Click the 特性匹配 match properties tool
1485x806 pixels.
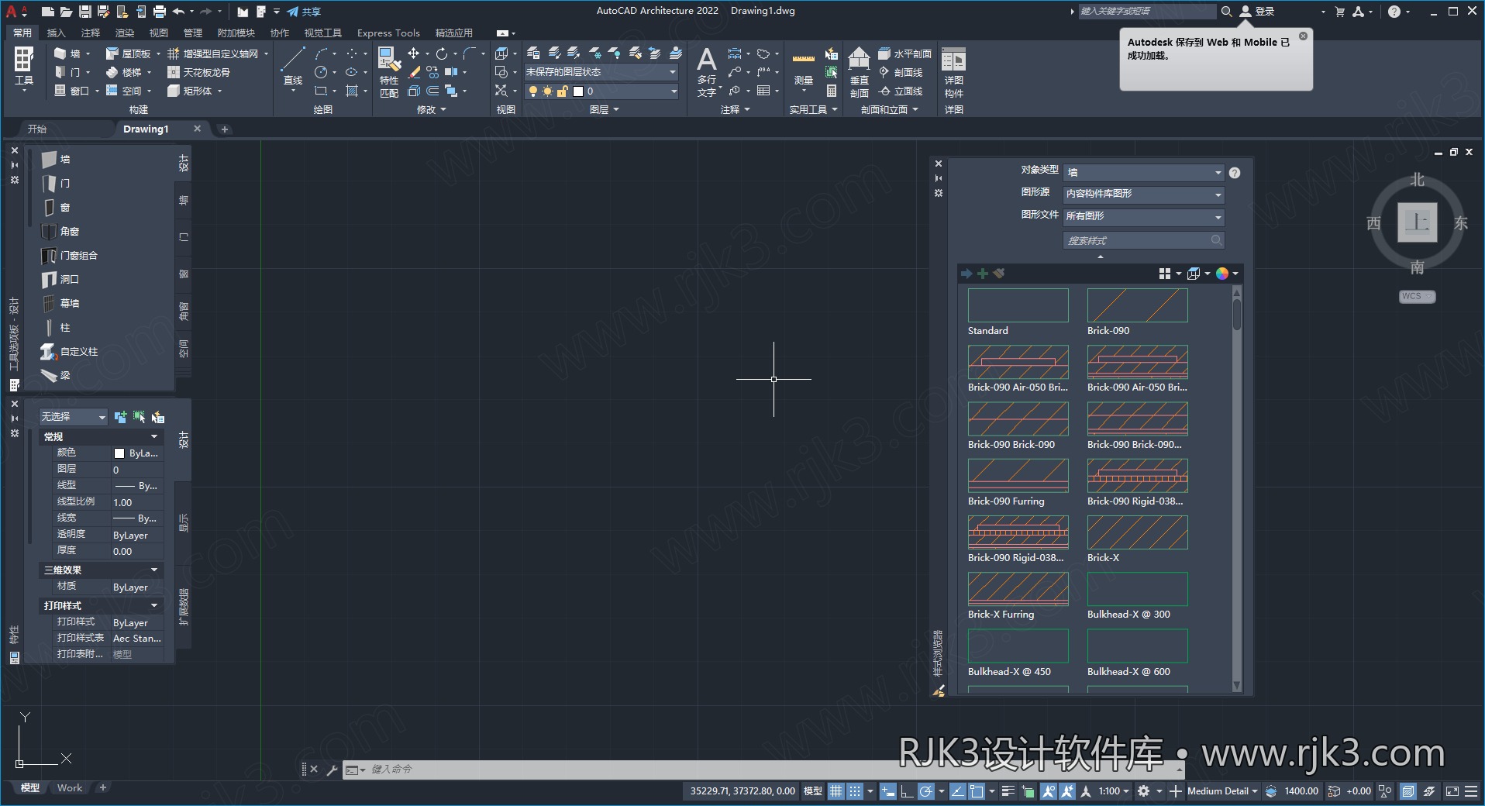(389, 71)
